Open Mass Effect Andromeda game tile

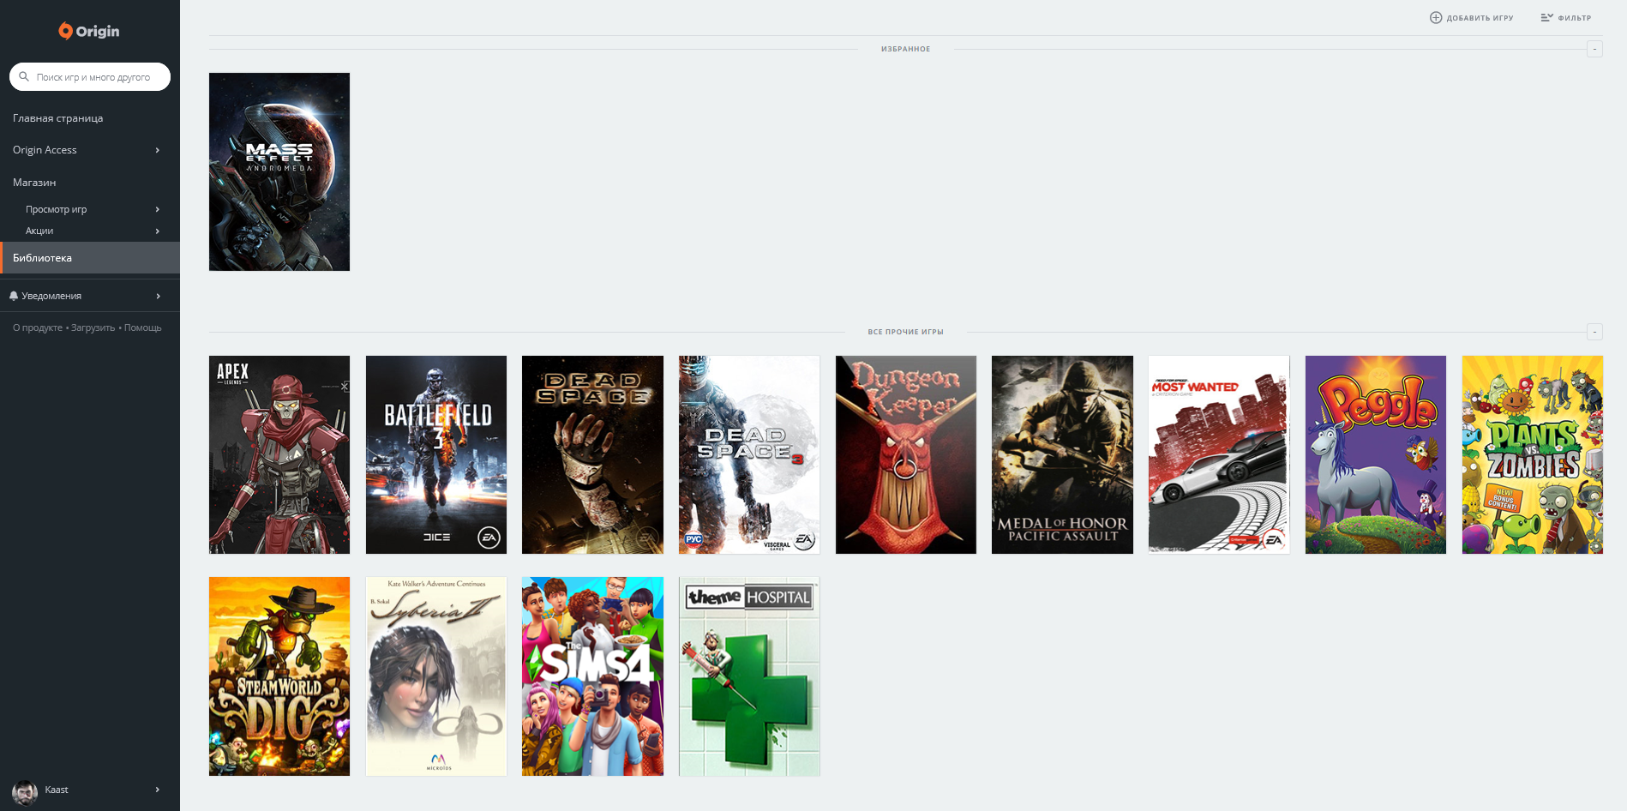click(x=279, y=171)
